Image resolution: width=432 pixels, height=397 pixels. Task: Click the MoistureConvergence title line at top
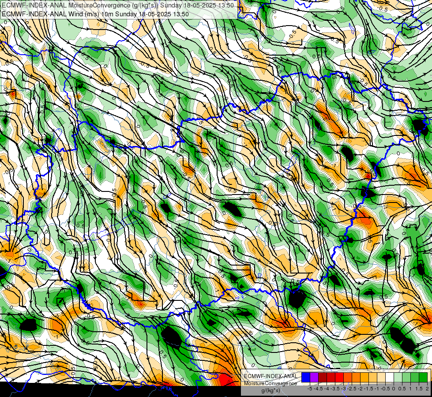tap(118, 5)
